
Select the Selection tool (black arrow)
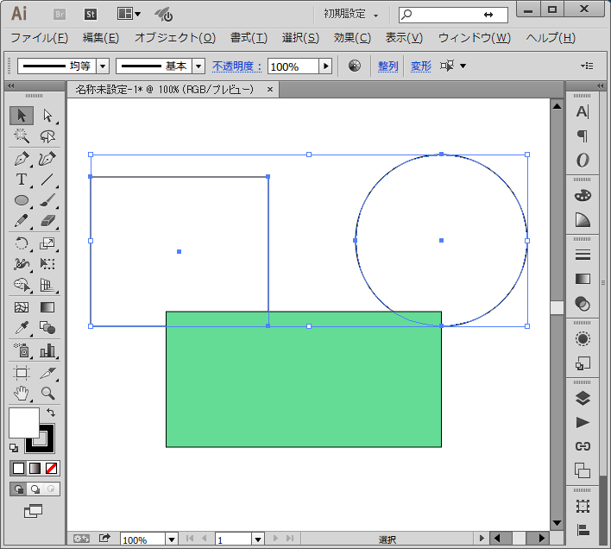(x=22, y=116)
